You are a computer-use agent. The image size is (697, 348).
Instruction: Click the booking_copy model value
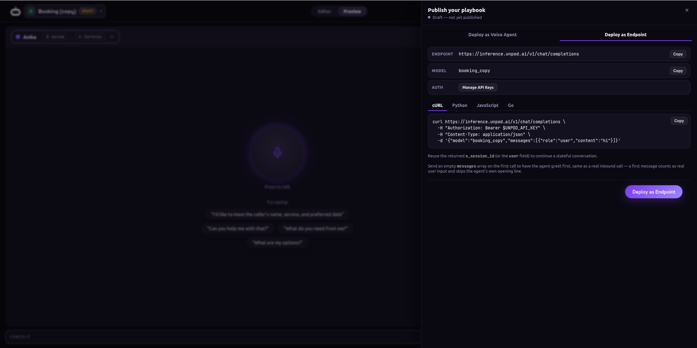(x=474, y=71)
